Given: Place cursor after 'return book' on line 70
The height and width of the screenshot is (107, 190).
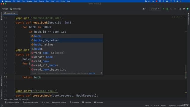Looking at the screenshot, I should click(41, 77).
